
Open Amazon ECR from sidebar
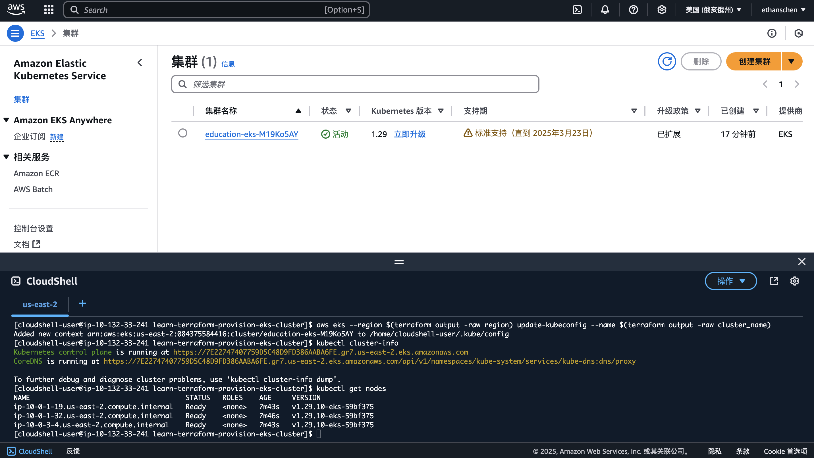[36, 173]
